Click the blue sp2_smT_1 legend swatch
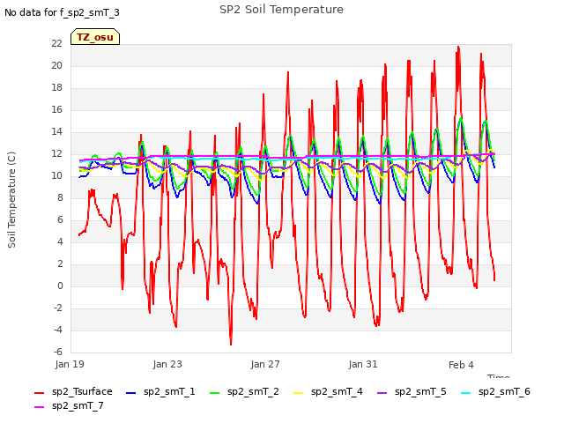The height and width of the screenshot is (423, 564). 131,393
